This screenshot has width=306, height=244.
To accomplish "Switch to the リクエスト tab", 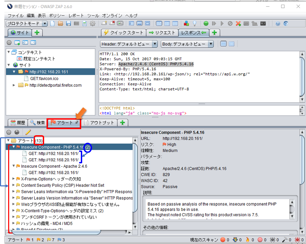I will coord(162,33).
